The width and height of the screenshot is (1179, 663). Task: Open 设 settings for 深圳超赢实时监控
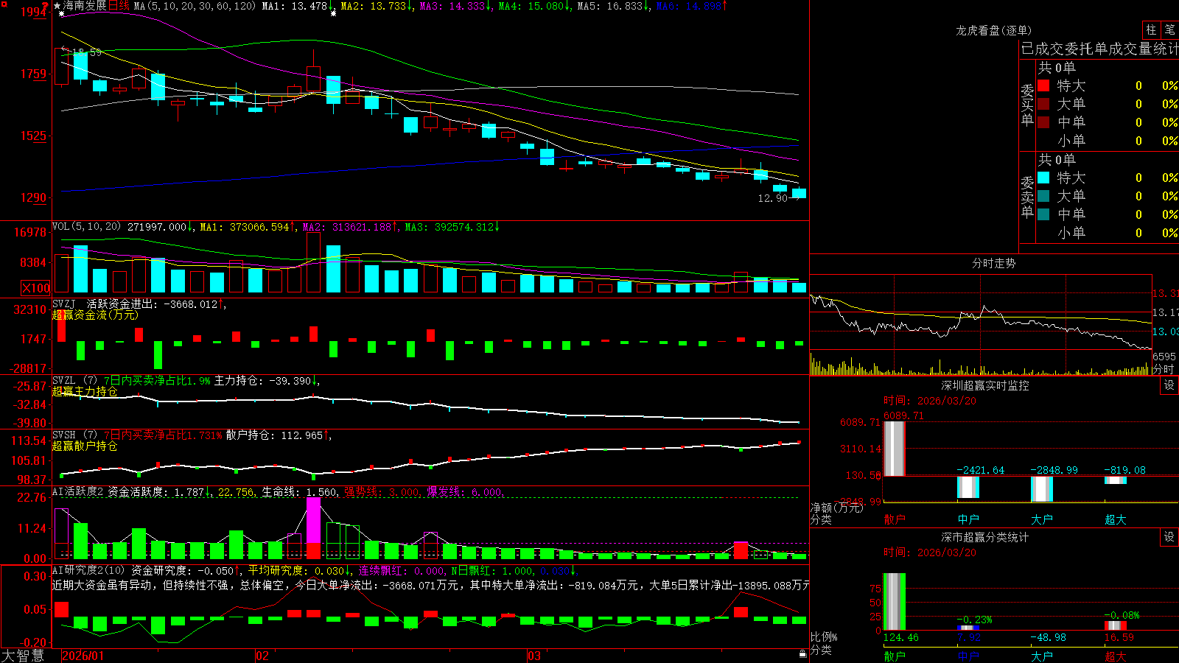[1169, 385]
